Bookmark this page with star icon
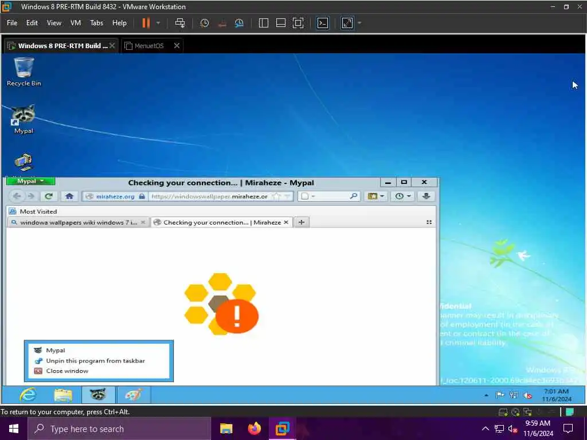Image resolution: width=587 pixels, height=440 pixels. [276, 197]
